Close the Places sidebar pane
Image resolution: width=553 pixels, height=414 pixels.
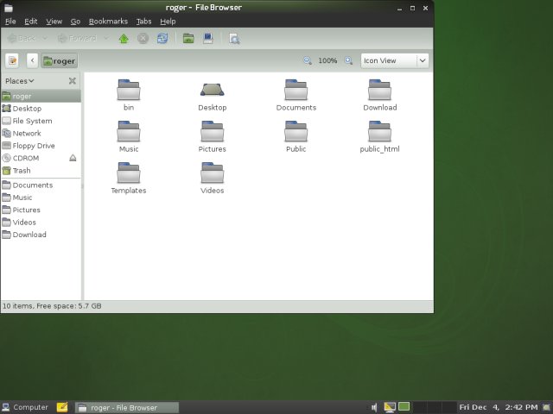coord(73,81)
